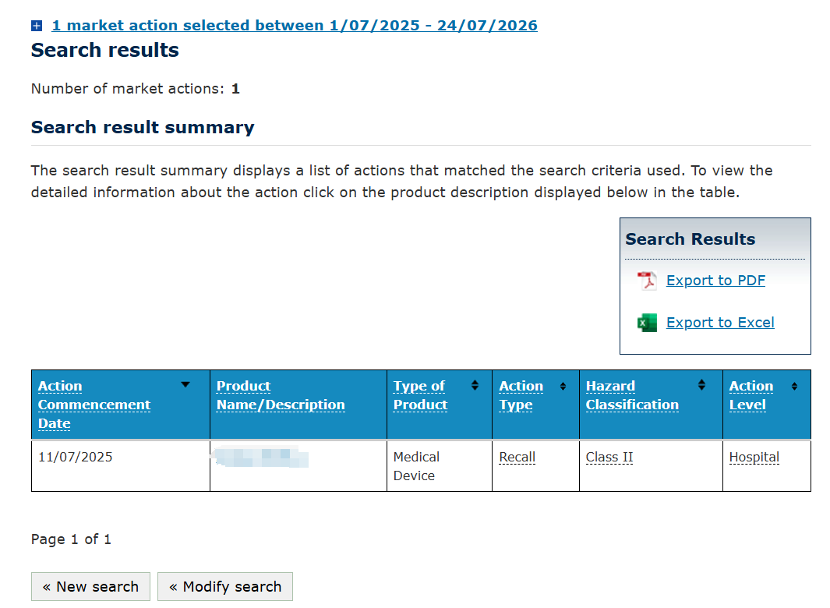Toggle sort arrows for Action Level column

pos(794,386)
